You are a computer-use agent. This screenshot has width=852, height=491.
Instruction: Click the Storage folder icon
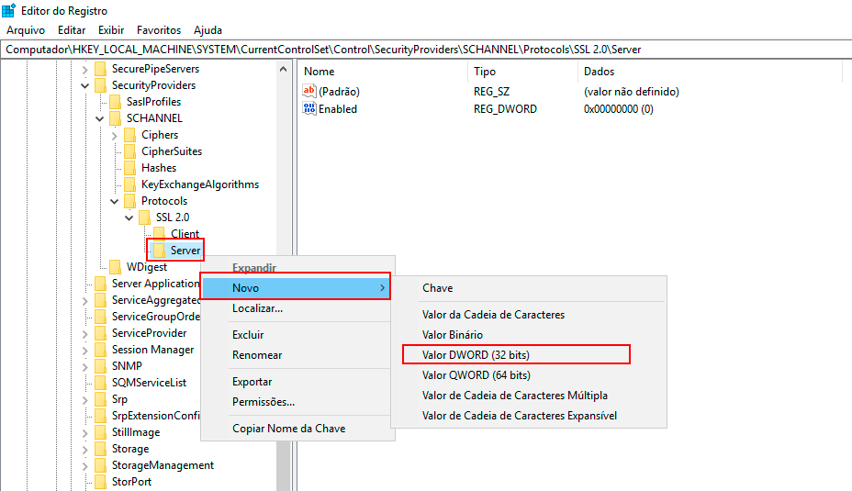point(100,449)
